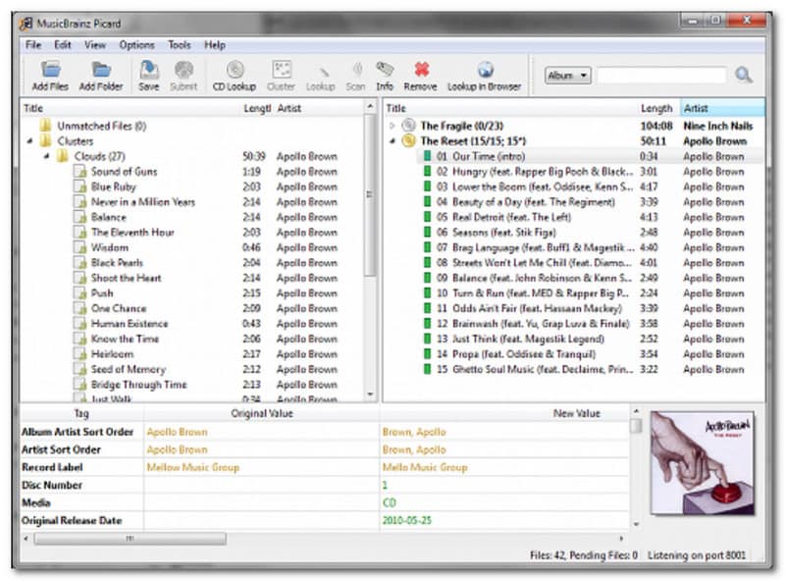
Task: Click the Clouds cluster folder icon
Action: tap(63, 156)
